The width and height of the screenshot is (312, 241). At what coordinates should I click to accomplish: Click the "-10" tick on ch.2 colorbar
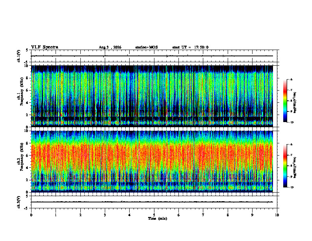291,187
